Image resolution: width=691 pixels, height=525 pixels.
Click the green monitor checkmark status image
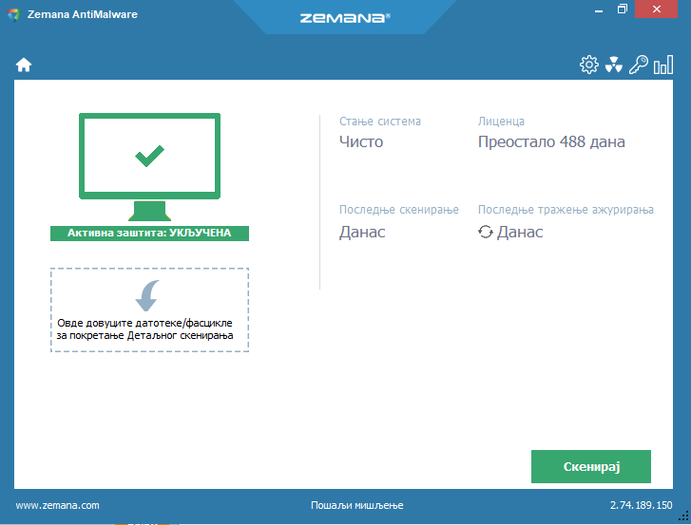[150, 167]
